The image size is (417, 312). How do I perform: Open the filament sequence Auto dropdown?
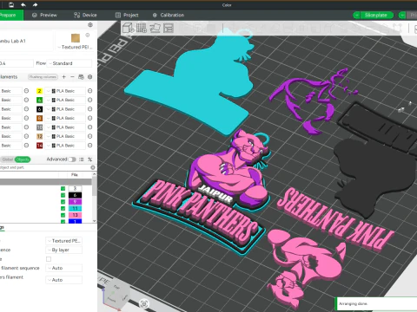[x=64, y=268]
